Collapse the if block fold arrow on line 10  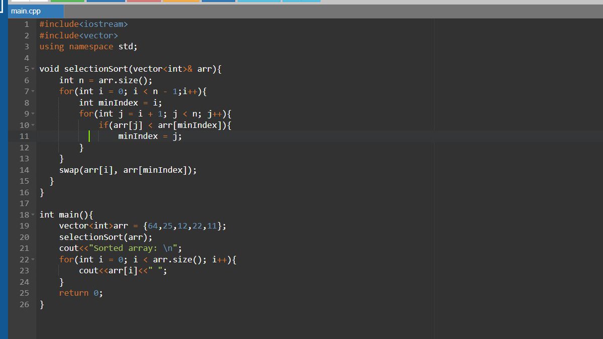[33, 125]
